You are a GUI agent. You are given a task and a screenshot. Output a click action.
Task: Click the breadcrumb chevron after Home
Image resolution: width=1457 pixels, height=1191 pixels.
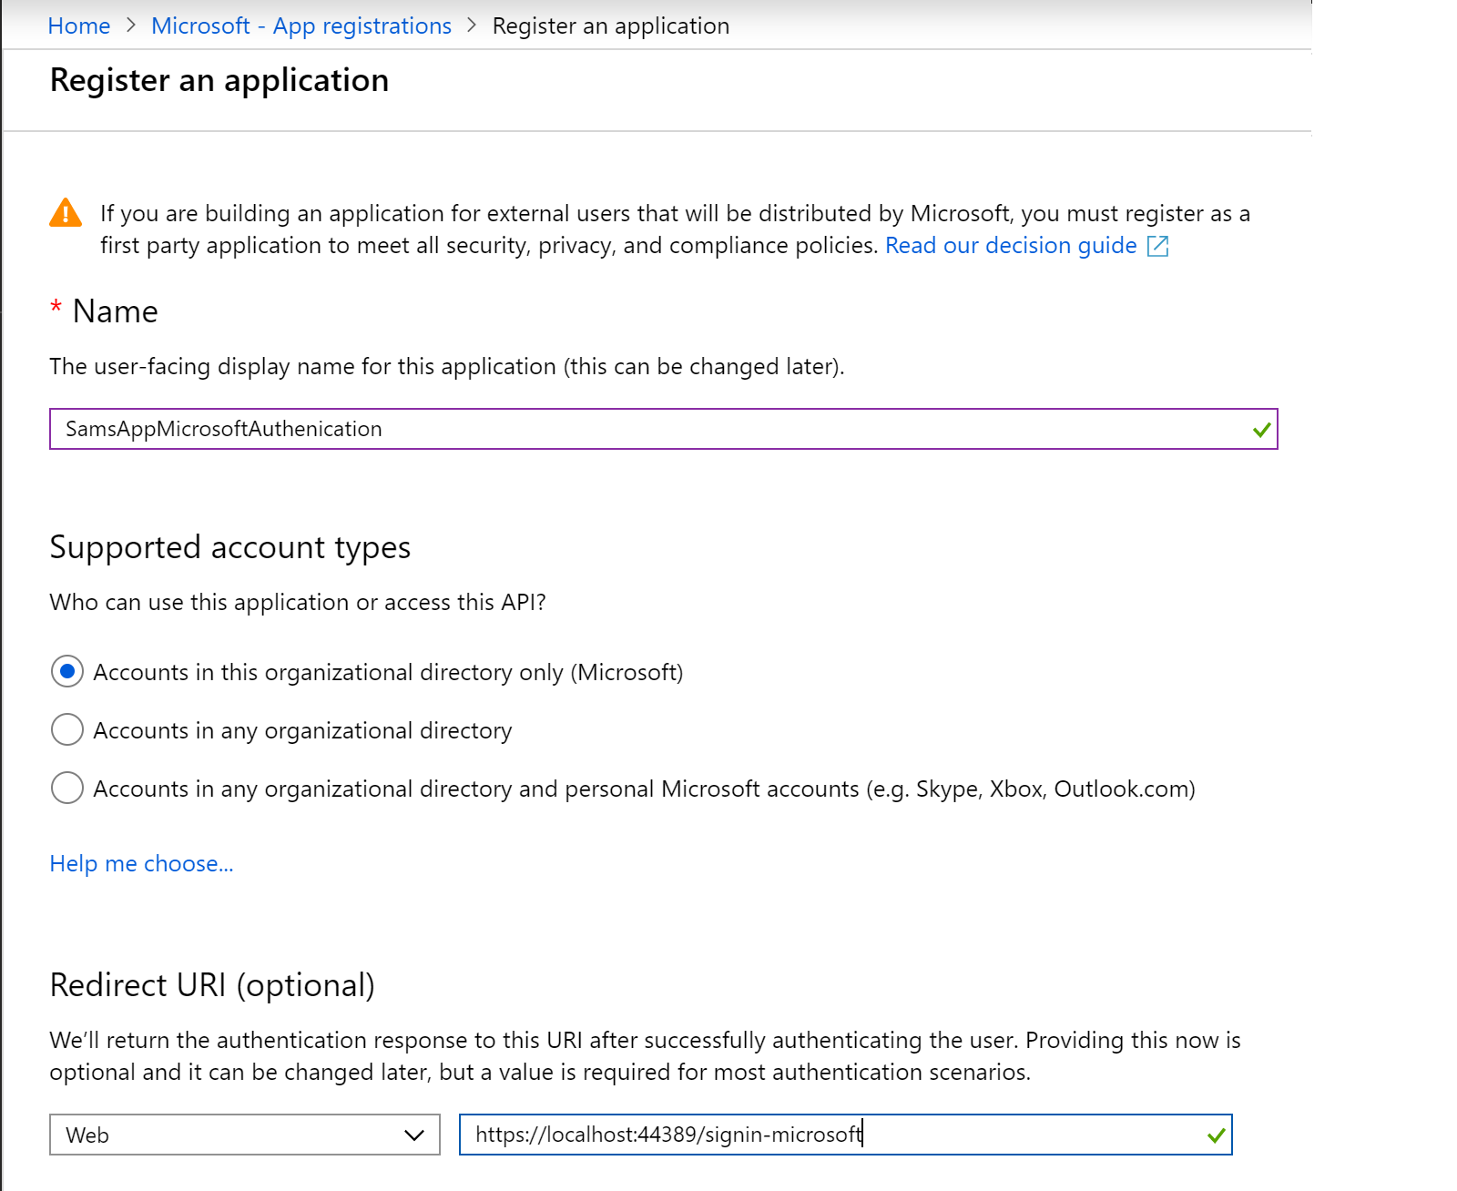(131, 25)
